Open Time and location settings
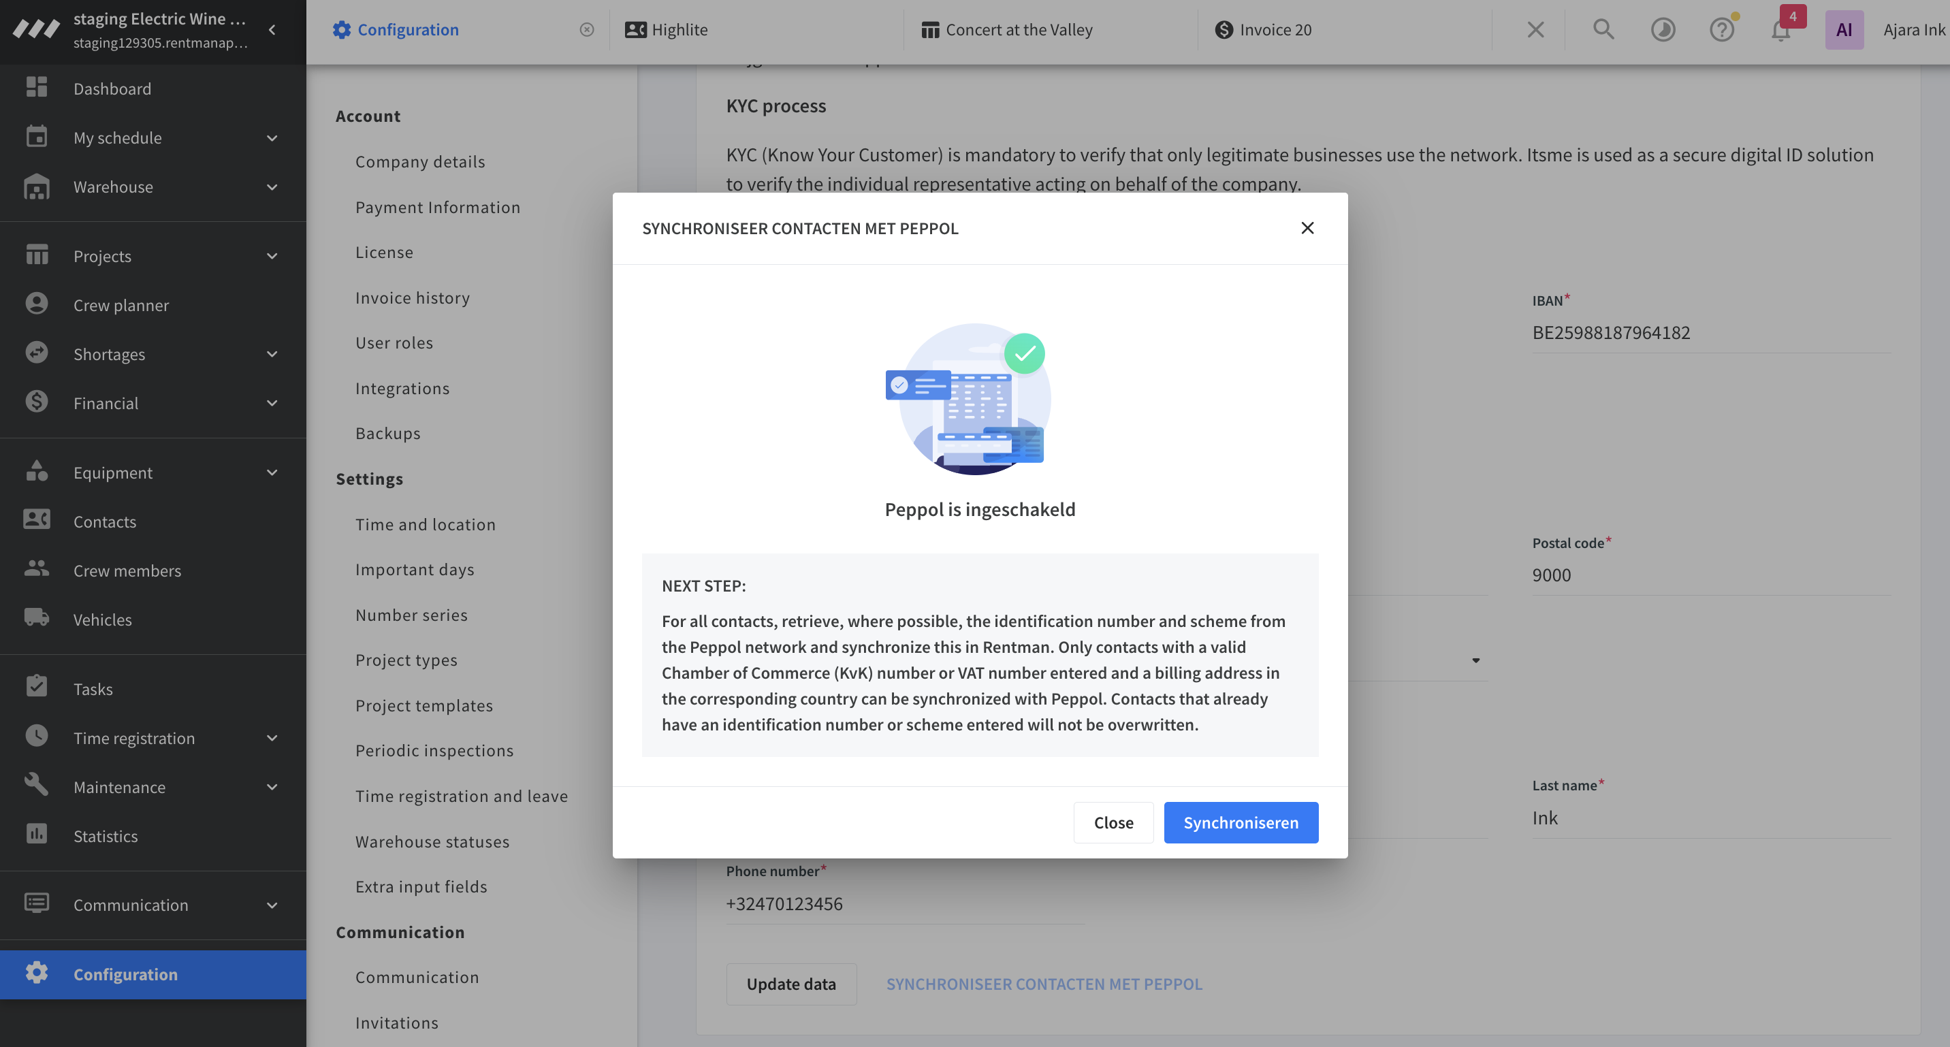The image size is (1950, 1047). point(426,524)
